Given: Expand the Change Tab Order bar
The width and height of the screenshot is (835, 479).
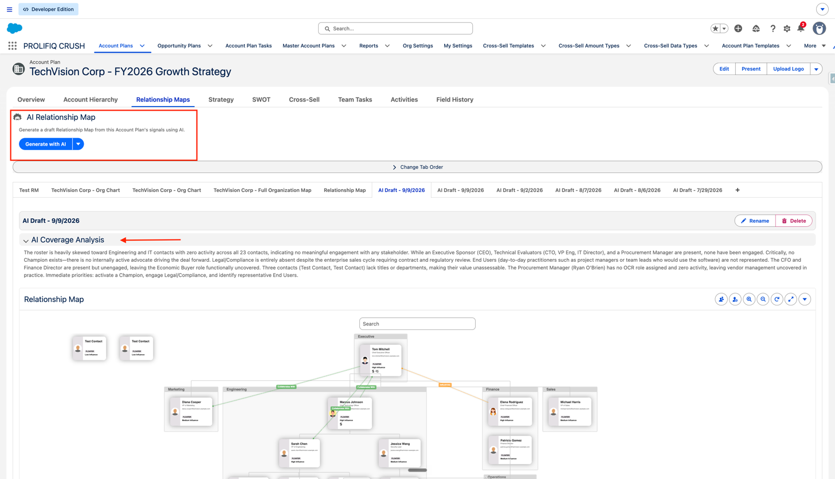Looking at the screenshot, I should pos(417,167).
